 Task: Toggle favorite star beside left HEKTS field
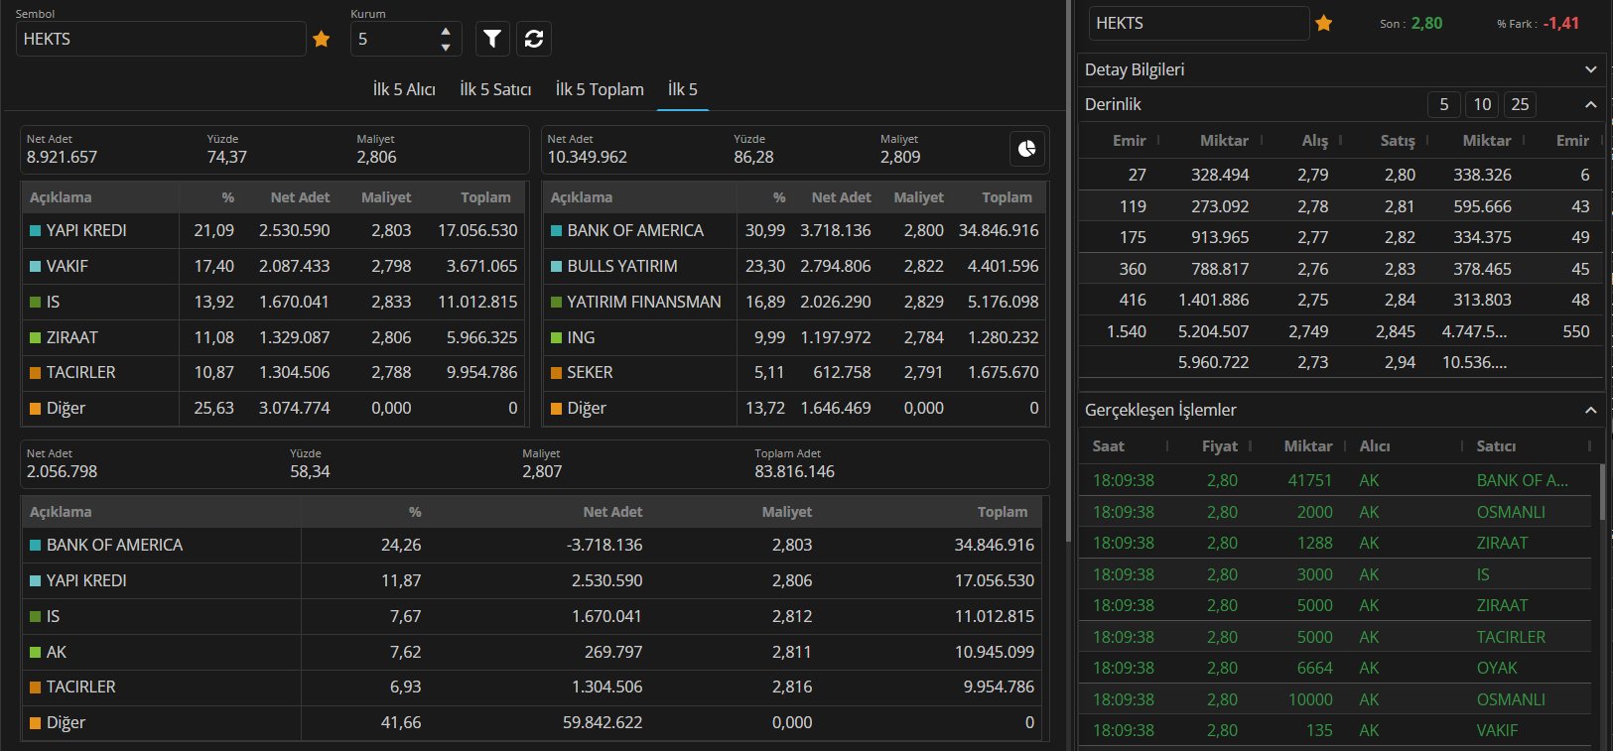tap(321, 39)
